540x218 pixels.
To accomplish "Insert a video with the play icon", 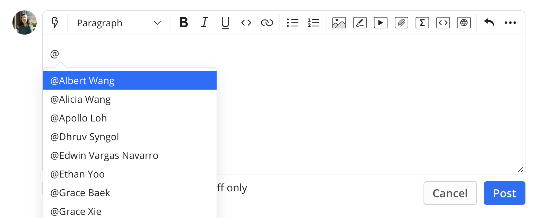I will pos(381,23).
